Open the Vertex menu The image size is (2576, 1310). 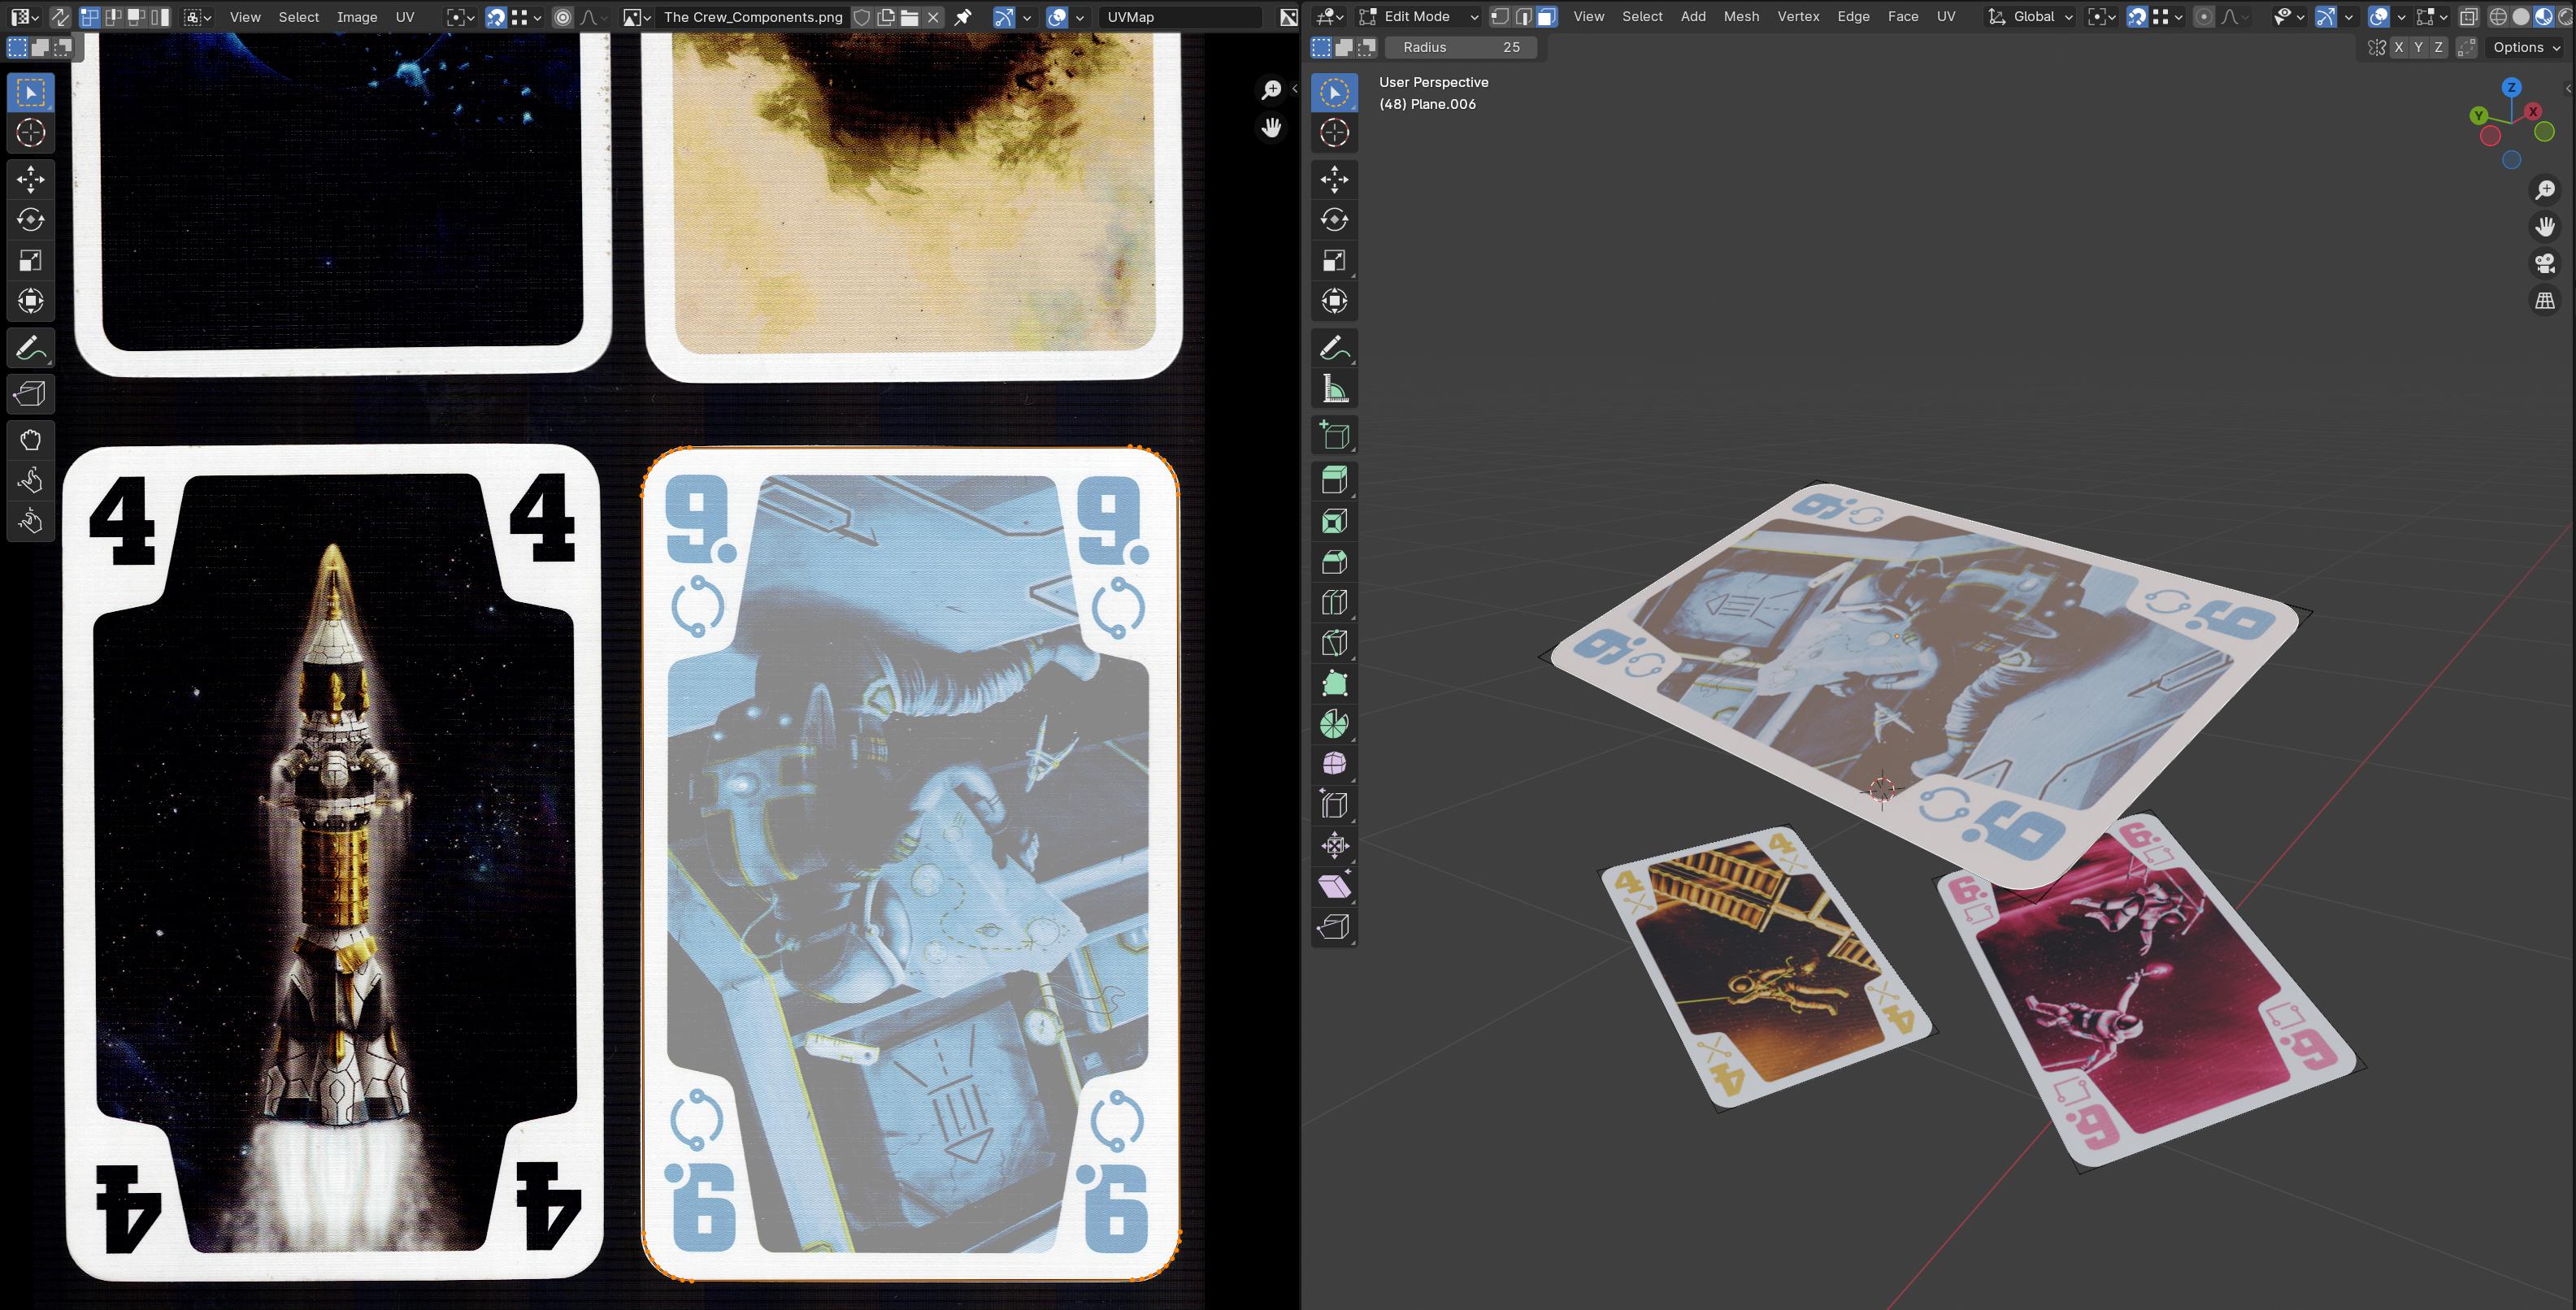[x=1798, y=17]
